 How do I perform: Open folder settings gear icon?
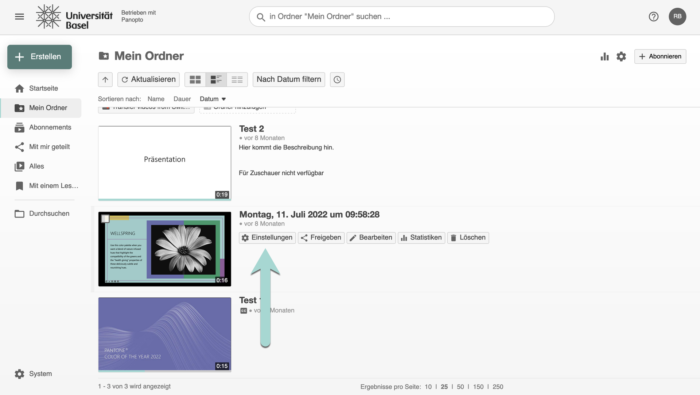point(621,56)
